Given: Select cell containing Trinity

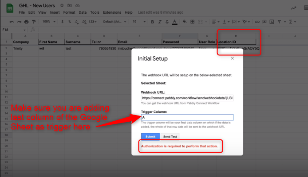Looking at the screenshot, I should (25, 48).
